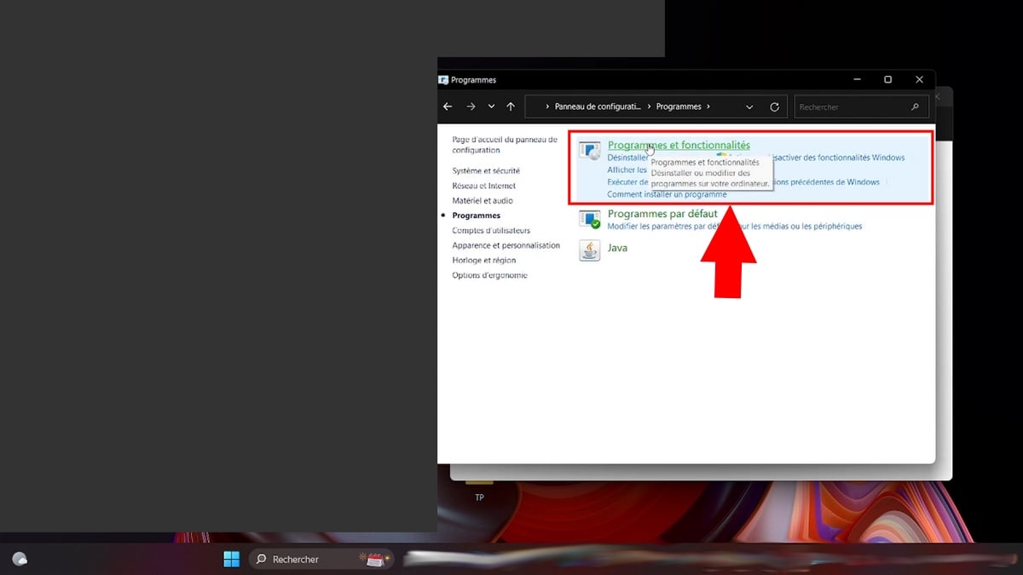Open Apparence et personnalisation category

click(506, 245)
